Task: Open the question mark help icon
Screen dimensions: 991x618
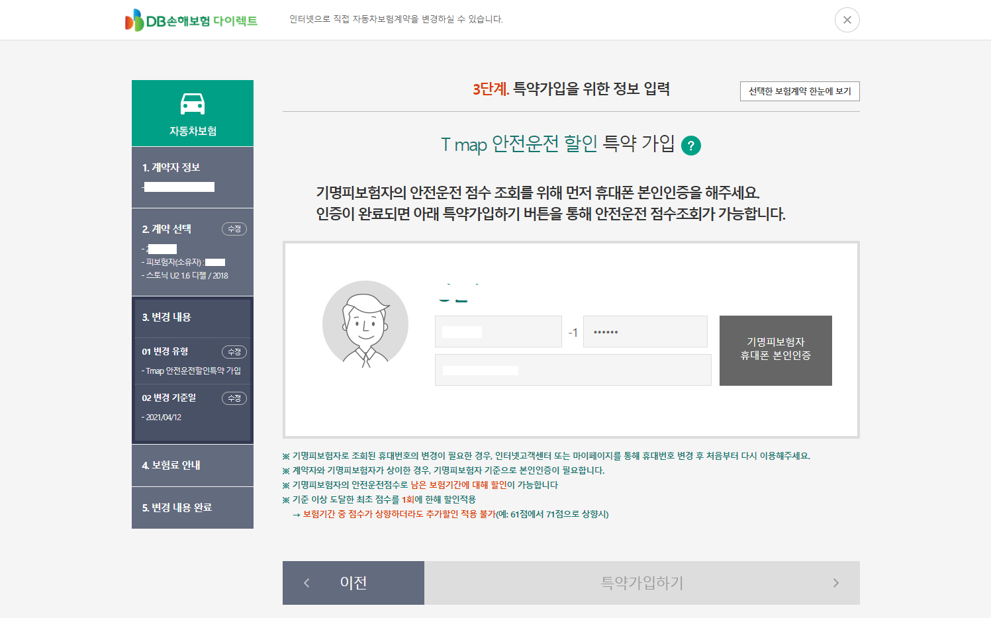Action: pyautogui.click(x=690, y=145)
